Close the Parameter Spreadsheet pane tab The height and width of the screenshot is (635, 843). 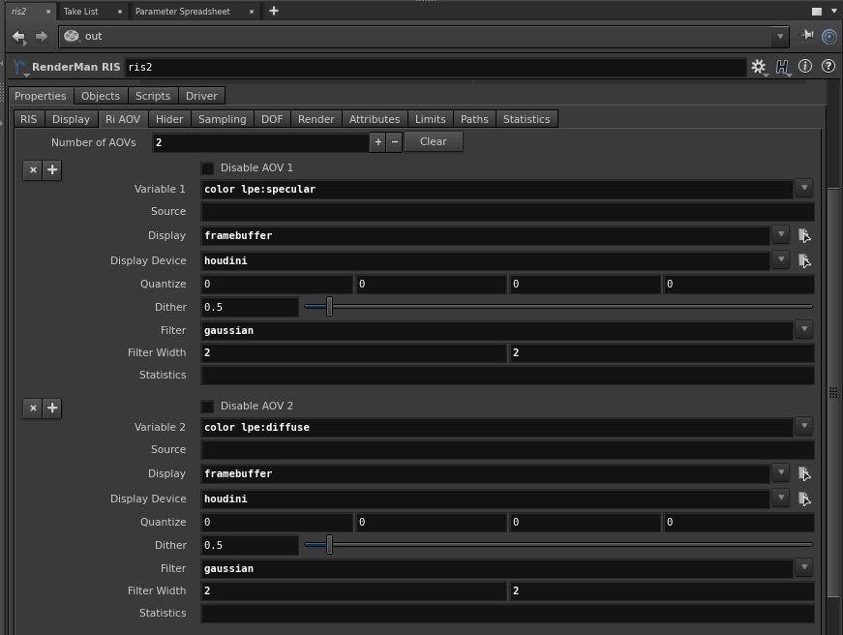point(251,12)
